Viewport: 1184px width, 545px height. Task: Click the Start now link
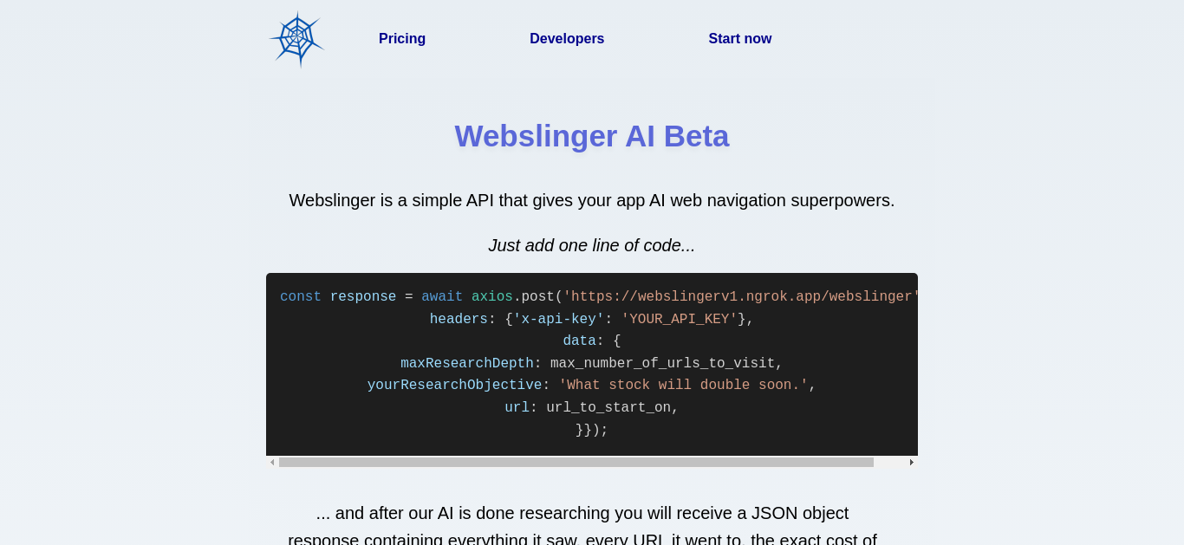740,39
